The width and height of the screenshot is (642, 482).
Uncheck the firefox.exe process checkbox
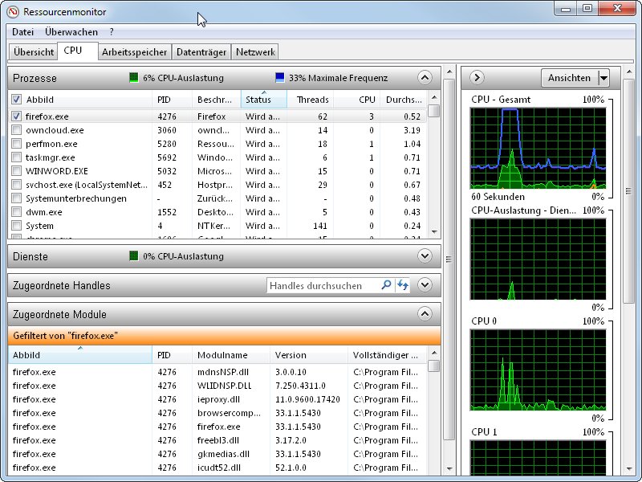pos(18,116)
